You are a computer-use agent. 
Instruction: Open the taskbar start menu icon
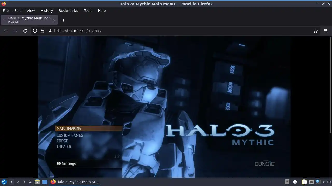(4, 182)
